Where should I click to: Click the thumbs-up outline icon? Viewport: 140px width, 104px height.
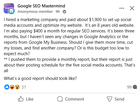point(21,99)
